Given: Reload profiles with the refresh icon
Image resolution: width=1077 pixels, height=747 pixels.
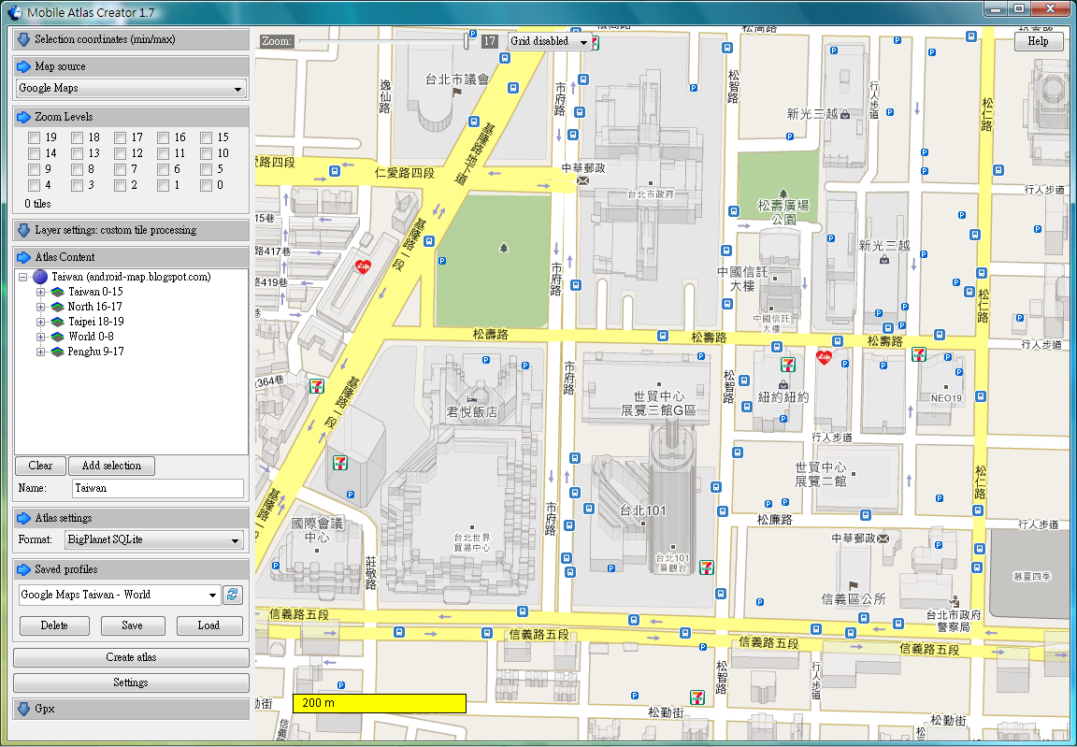Looking at the screenshot, I should (233, 595).
